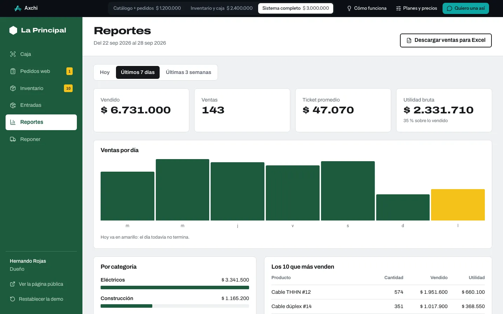Click the Quiero una así button
503x314 pixels.
click(466, 8)
